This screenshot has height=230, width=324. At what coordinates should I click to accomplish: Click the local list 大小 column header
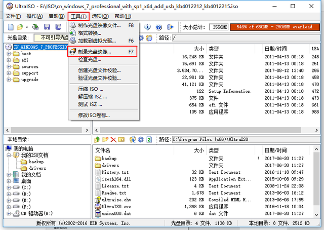click(x=190, y=150)
